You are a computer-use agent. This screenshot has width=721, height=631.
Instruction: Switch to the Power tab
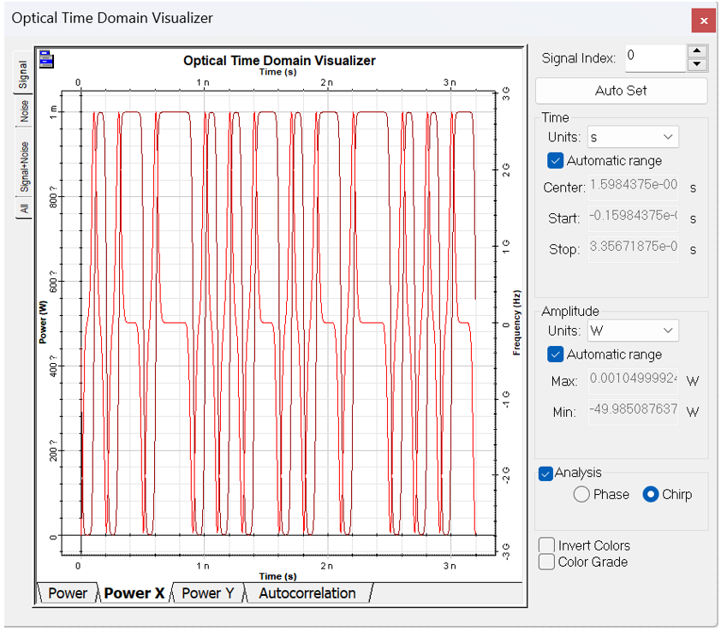(x=67, y=593)
